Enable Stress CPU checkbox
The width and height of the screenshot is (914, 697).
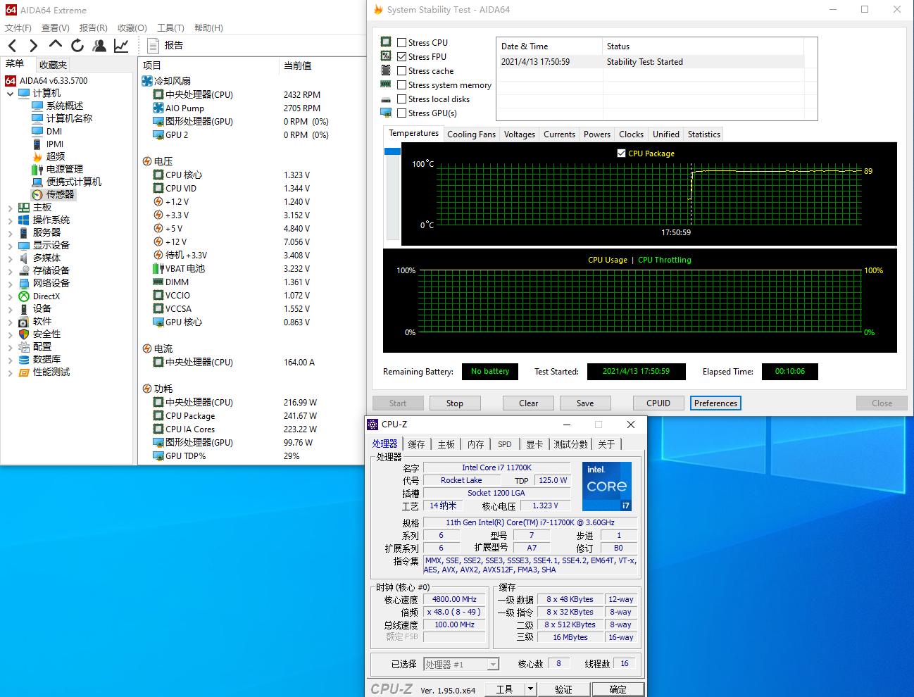[401, 43]
